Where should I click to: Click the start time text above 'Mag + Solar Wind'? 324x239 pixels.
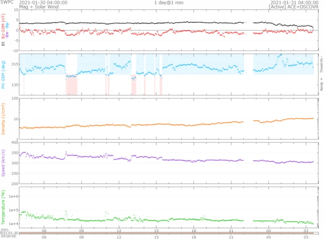pos(43,3)
